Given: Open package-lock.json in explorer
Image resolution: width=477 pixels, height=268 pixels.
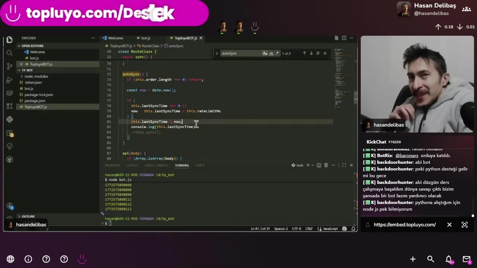Looking at the screenshot, I should (58, 95).
